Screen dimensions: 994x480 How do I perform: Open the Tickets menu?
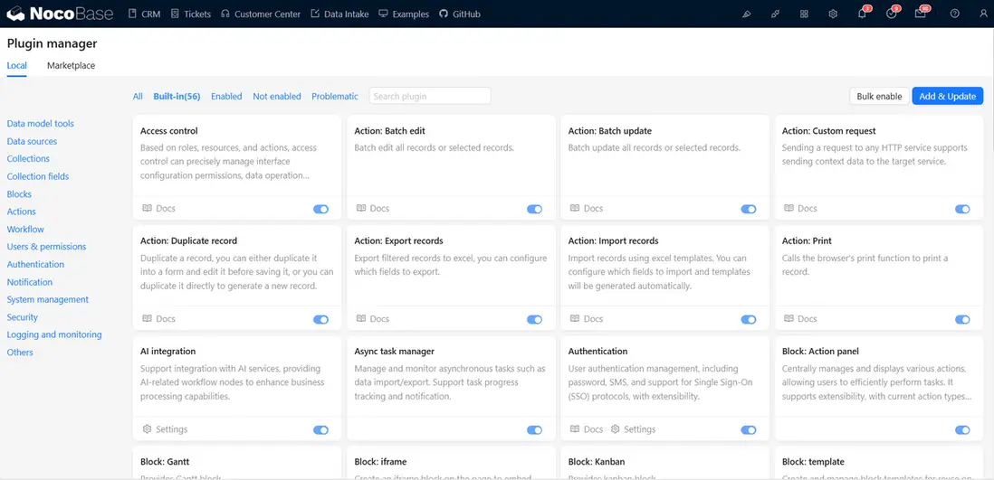[x=191, y=14]
